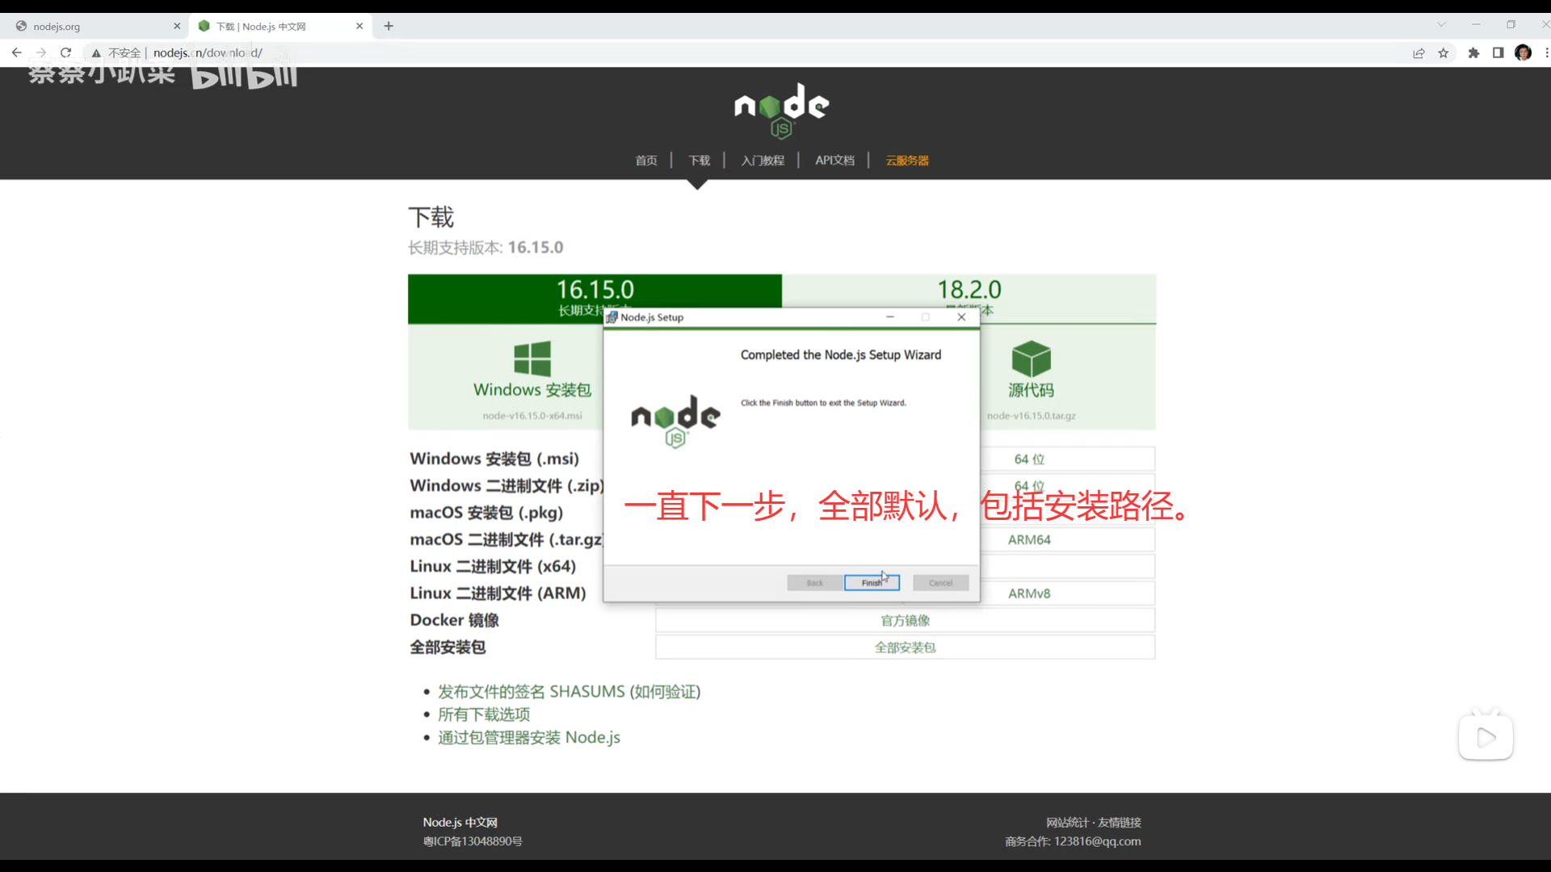Screen dimensions: 1551x872
Task: Bookmark this page with the star icon
Action: click(1444, 53)
